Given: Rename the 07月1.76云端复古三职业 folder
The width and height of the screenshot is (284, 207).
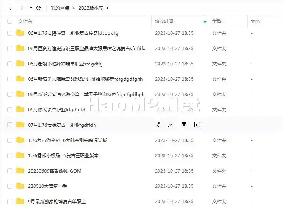Looking at the screenshot, I should [x=197, y=125].
